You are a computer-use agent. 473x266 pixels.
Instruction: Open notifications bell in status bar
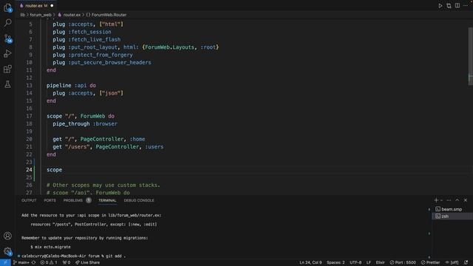466,262
